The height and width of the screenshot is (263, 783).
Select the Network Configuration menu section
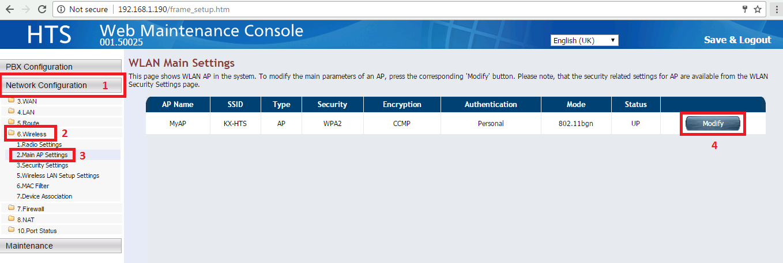(x=46, y=85)
